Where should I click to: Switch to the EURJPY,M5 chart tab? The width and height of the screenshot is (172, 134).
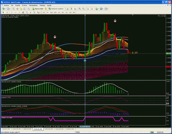click(x=70, y=129)
